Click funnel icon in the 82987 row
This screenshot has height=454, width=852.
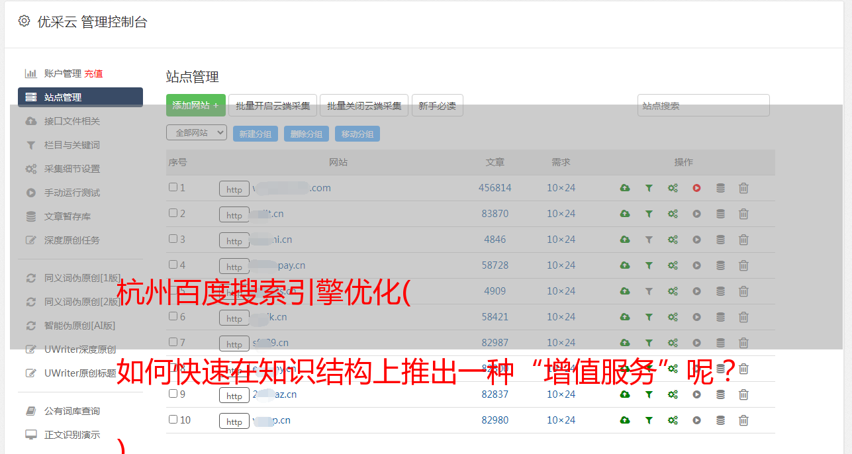[x=649, y=343]
